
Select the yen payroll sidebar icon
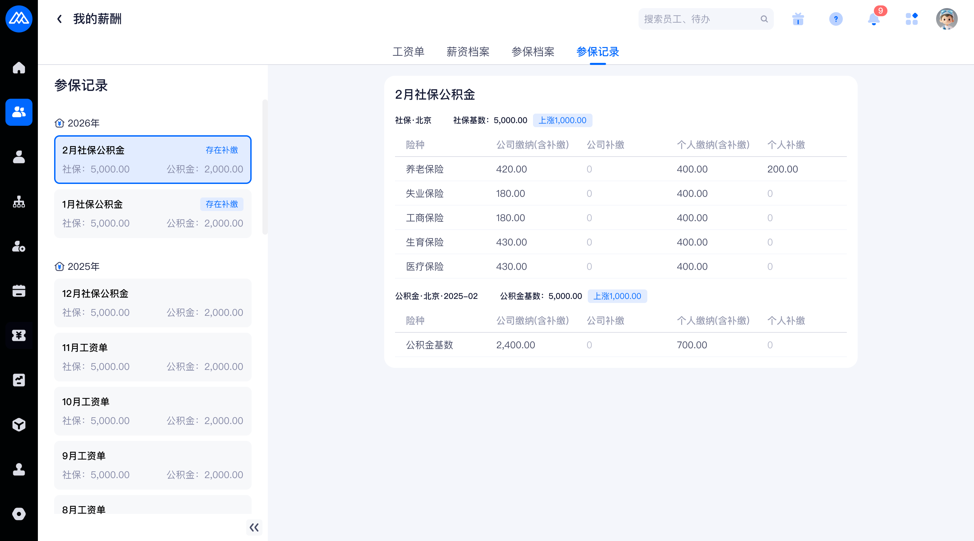coord(19,335)
